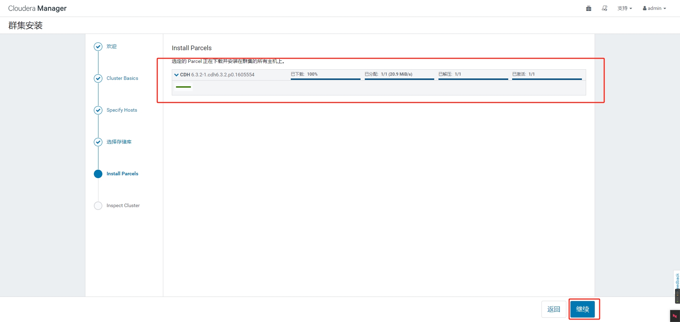Screen dimensions: 680x322
Task: Click the 返回 back button
Action: (554, 309)
